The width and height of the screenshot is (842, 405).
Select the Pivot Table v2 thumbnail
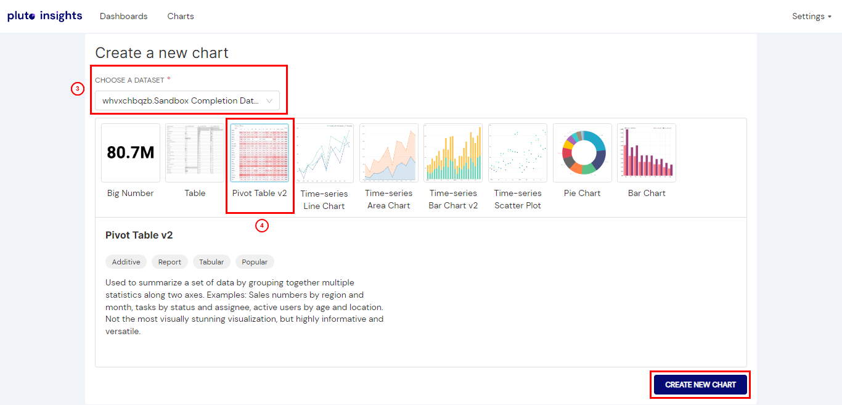[260, 153]
